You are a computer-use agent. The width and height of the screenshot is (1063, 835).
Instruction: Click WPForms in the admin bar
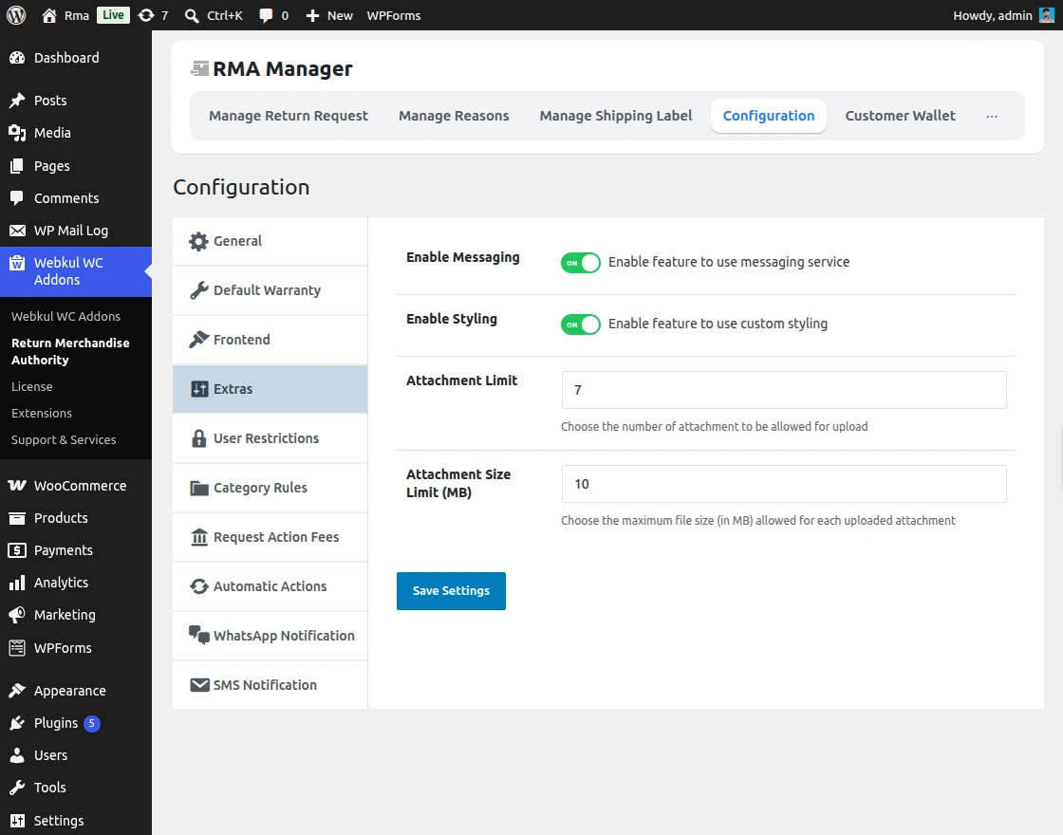coord(393,15)
